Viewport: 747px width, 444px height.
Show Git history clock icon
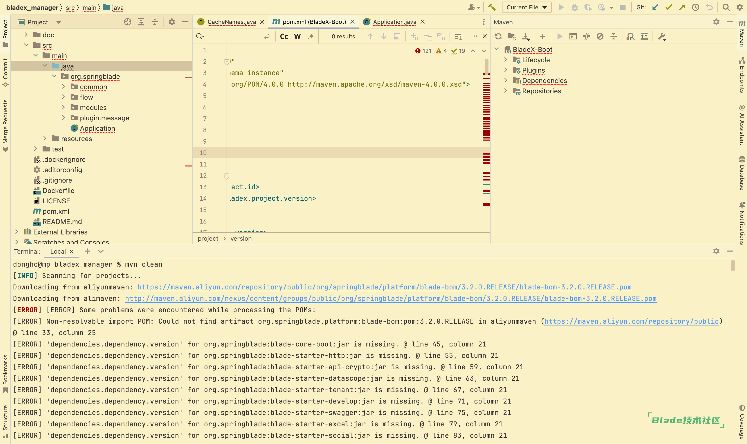696,7
